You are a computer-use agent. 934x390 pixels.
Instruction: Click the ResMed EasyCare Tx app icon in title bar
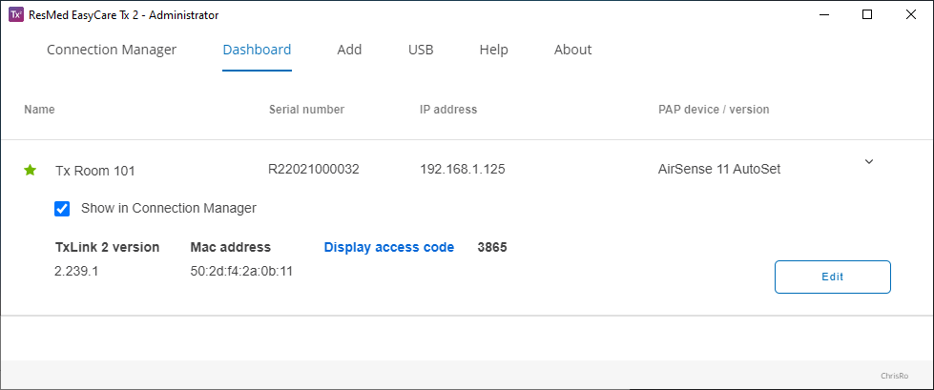pos(15,15)
